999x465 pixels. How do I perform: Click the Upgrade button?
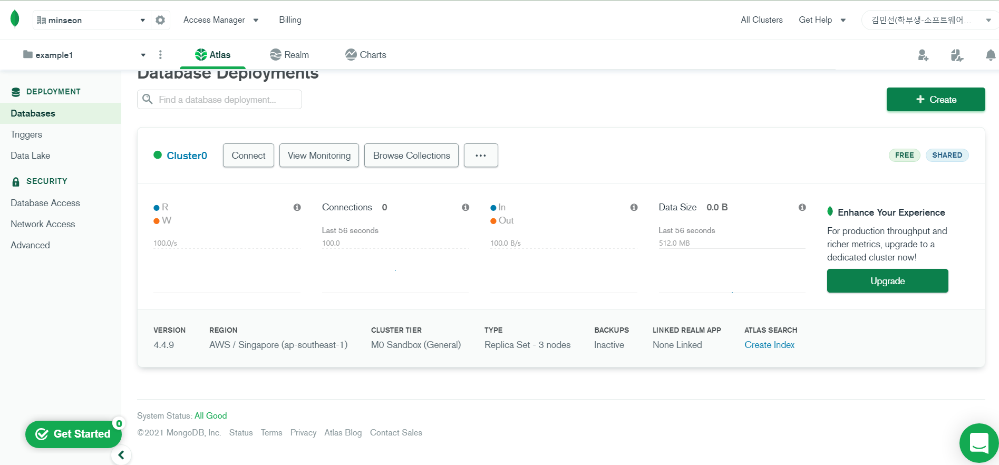point(888,281)
